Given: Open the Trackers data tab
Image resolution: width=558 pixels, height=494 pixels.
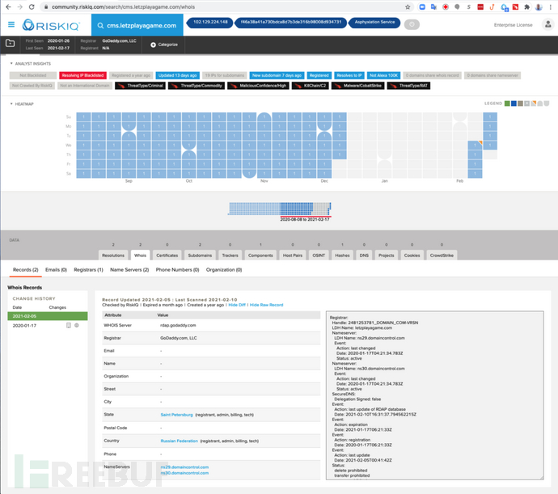Looking at the screenshot, I should pyautogui.click(x=230, y=255).
